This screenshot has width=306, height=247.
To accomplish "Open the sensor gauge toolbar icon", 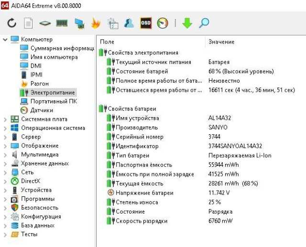I will tap(163, 23).
